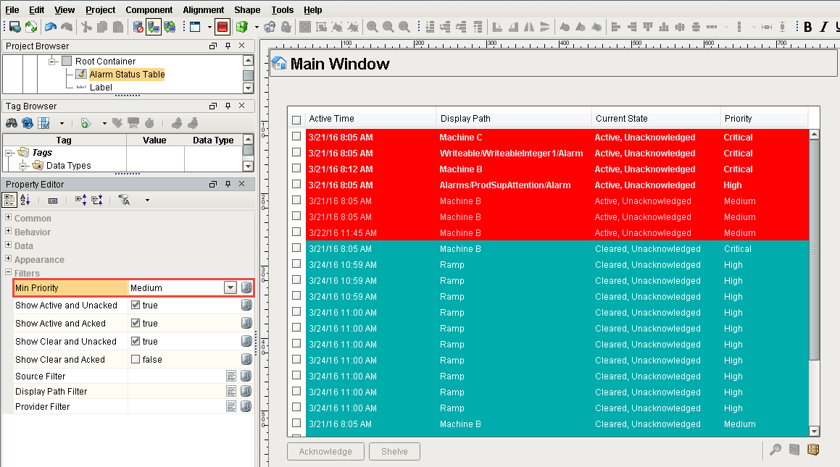840x467 pixels.
Task: Click the filter funnel icon in Property Editor
Action: 124,200
